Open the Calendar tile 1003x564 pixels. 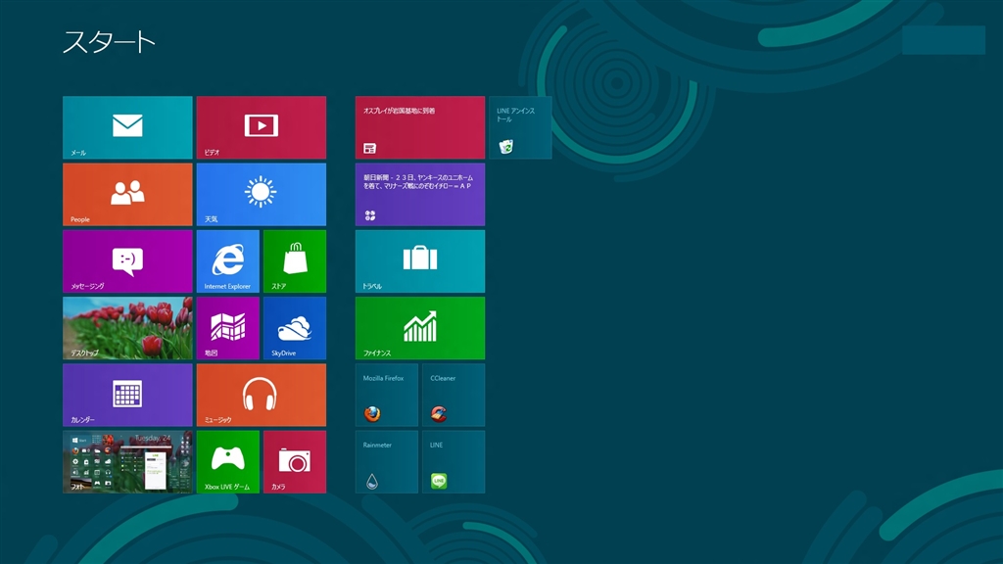(x=127, y=395)
